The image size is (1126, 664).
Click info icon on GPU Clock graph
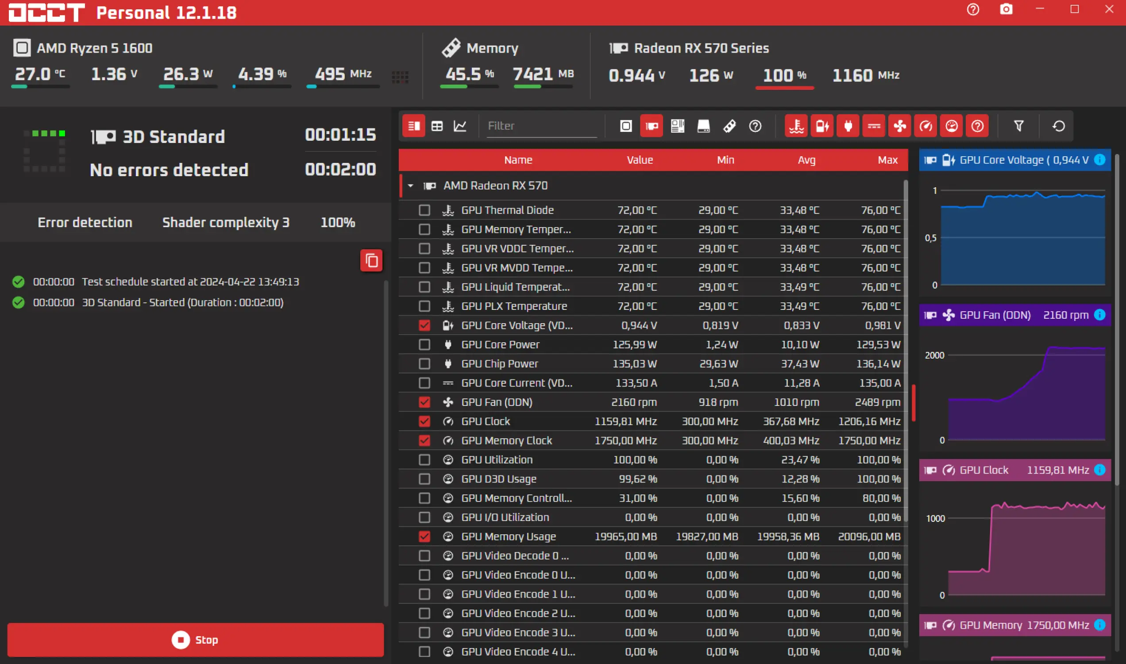click(x=1099, y=470)
